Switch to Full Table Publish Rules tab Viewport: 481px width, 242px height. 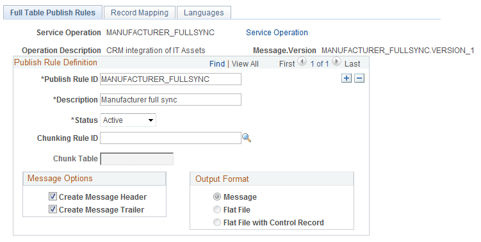[x=53, y=13]
